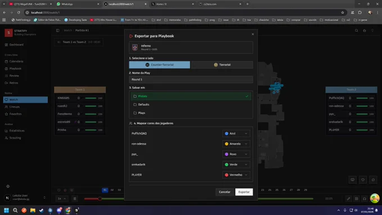Click the headphones audio icon

tap(365, 199)
